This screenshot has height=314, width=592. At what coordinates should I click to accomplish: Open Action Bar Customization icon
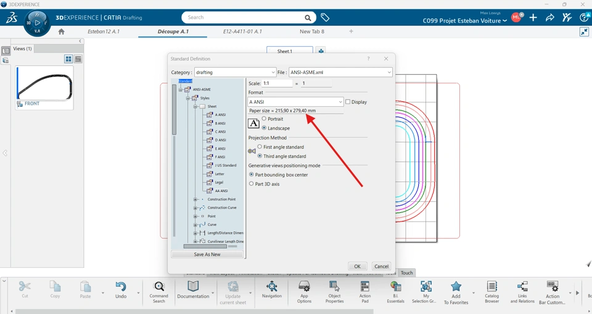(553, 286)
